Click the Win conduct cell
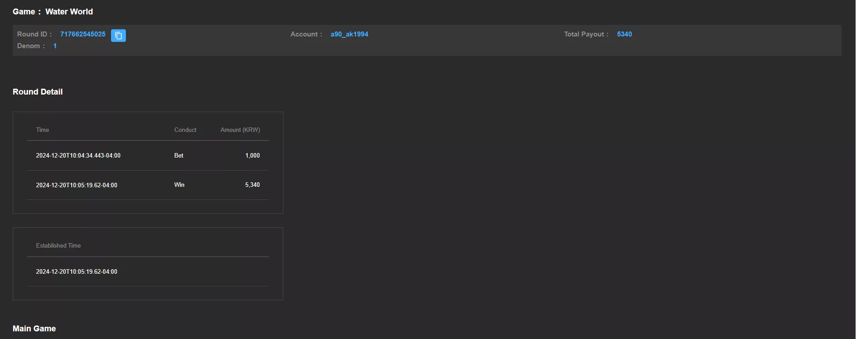This screenshot has height=339, width=856. (179, 185)
